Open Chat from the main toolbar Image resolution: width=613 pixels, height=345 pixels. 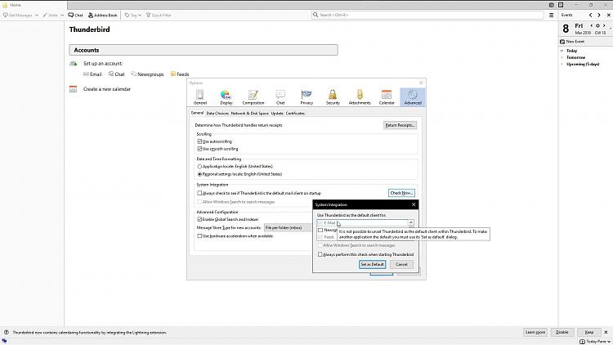point(75,16)
